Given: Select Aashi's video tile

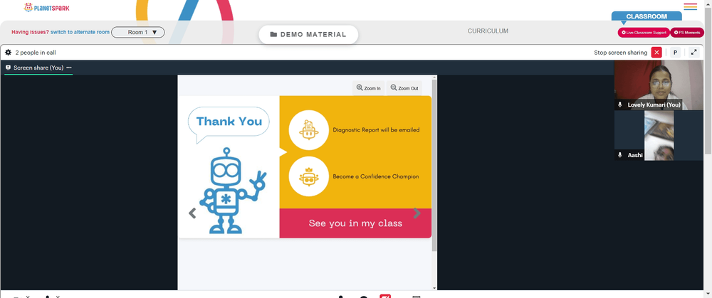Looking at the screenshot, I should pyautogui.click(x=659, y=136).
